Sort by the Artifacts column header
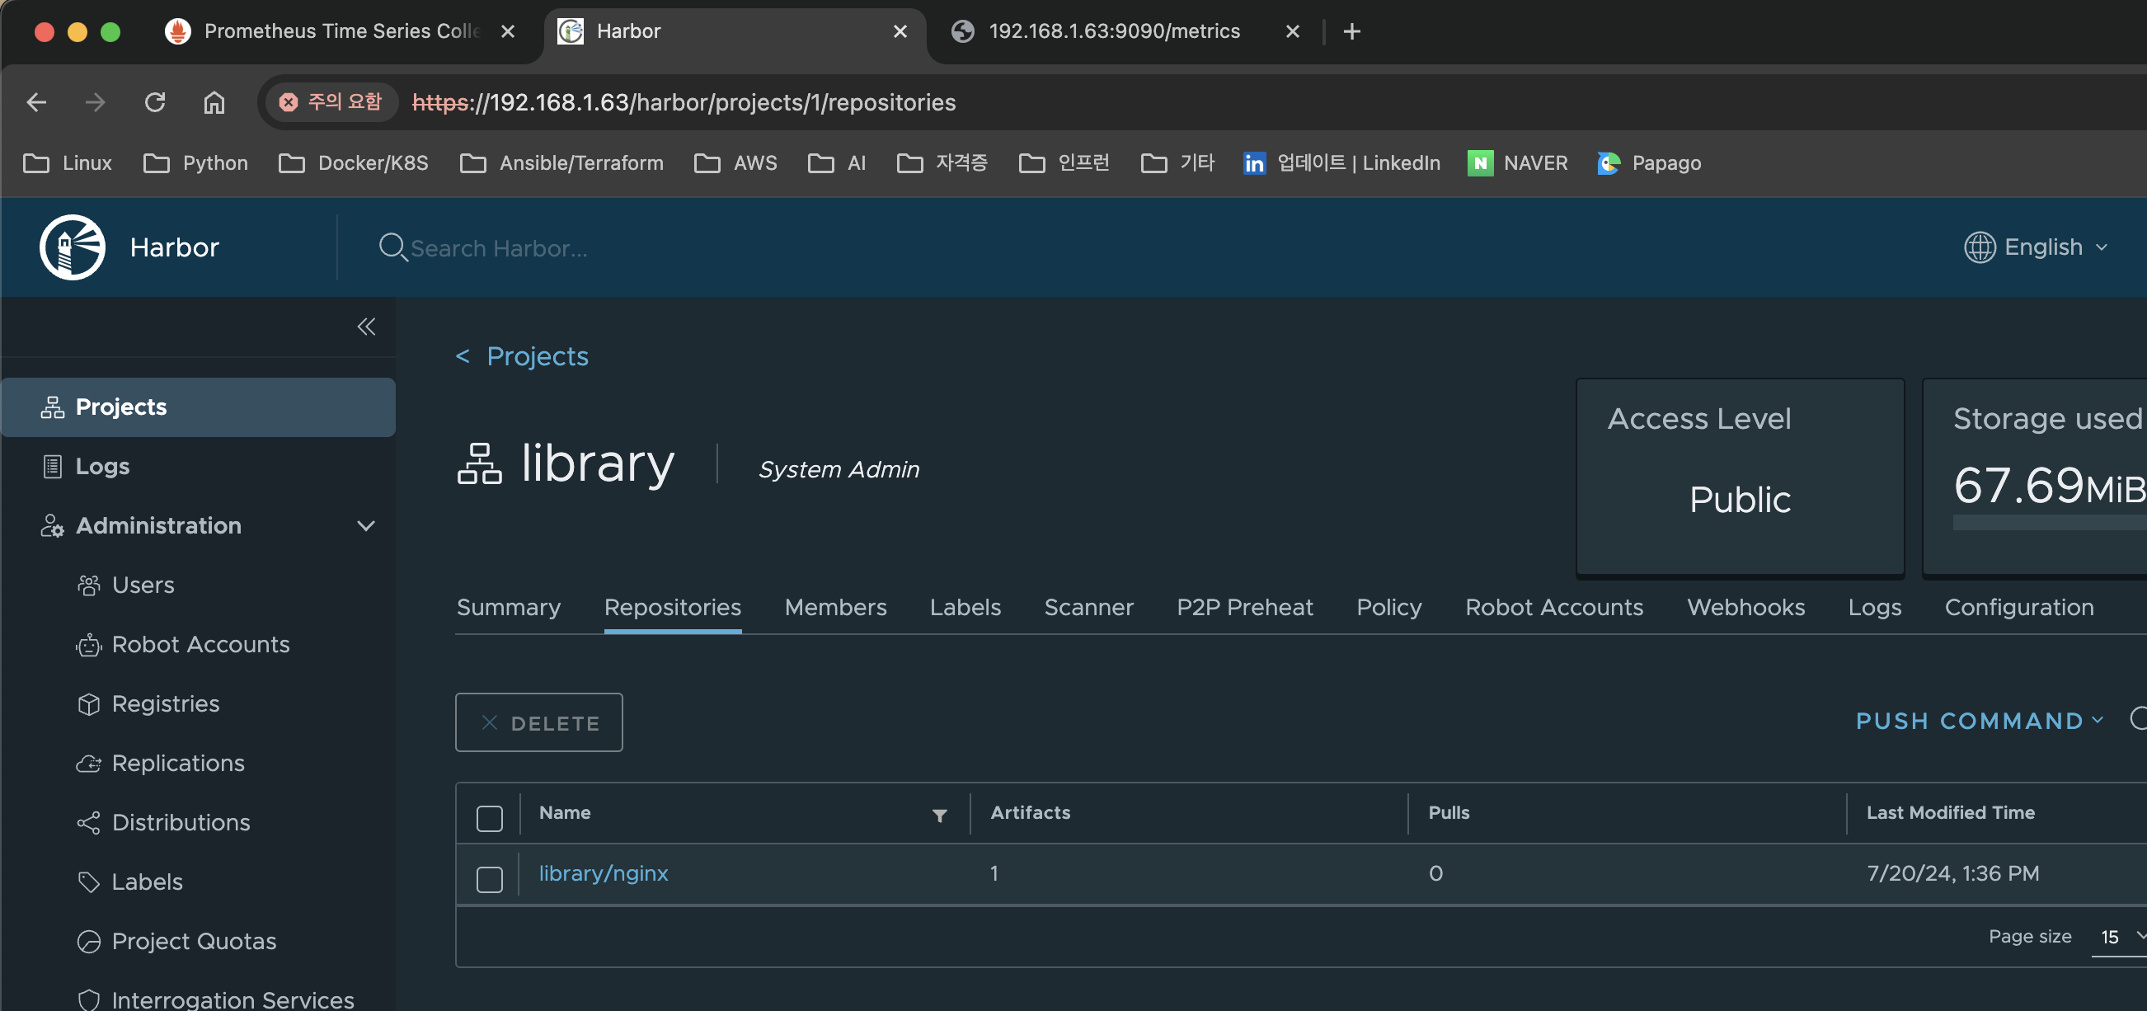The width and height of the screenshot is (2147, 1011). [1030, 812]
